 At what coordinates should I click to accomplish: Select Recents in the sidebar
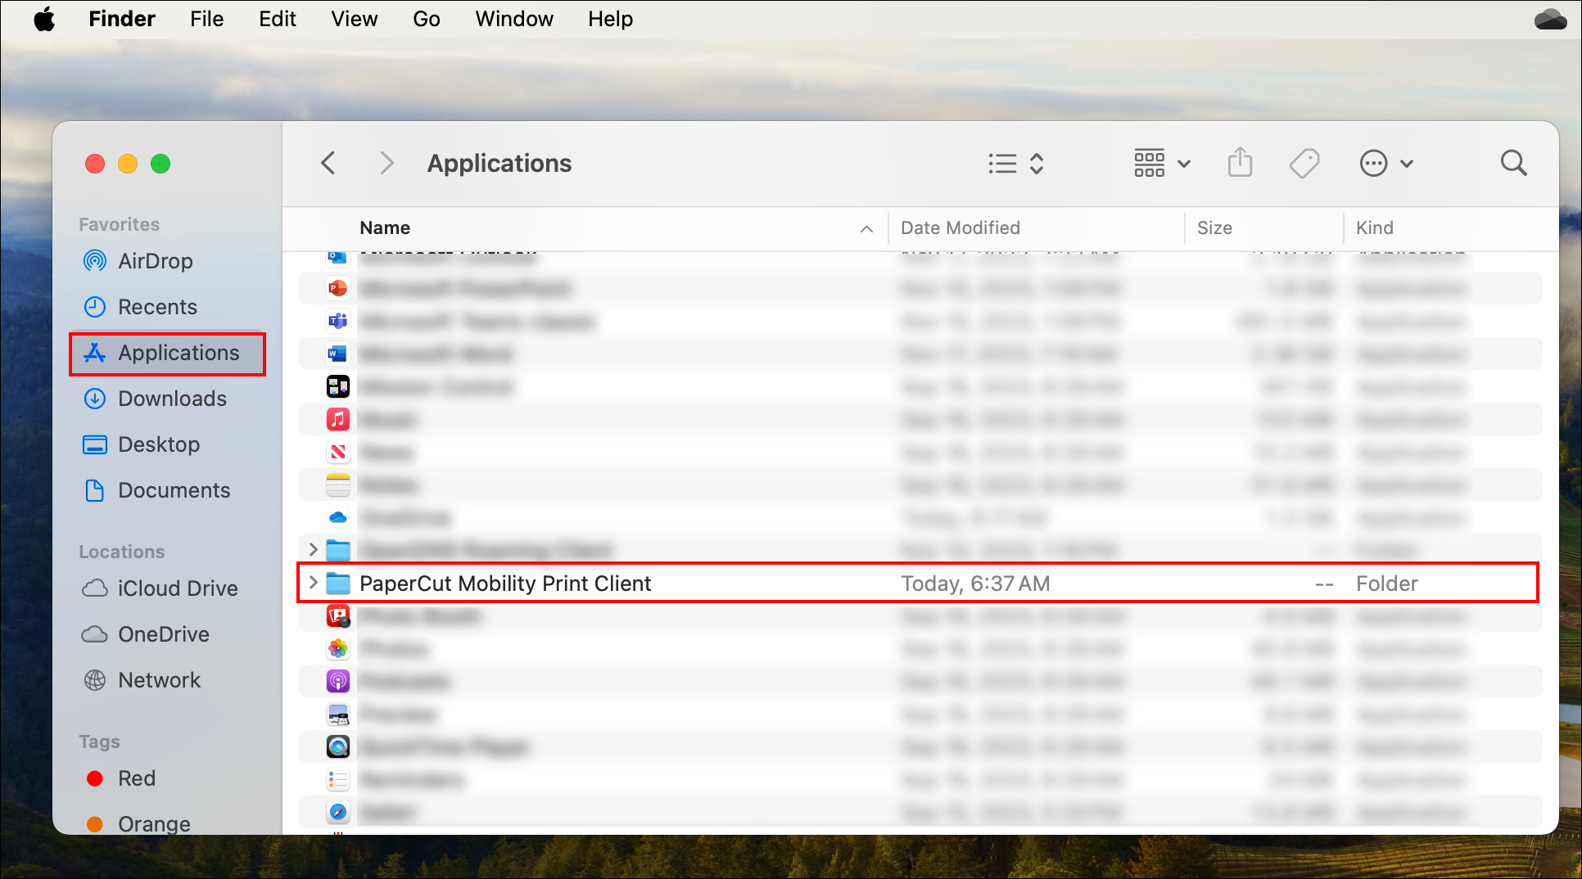pos(157,307)
